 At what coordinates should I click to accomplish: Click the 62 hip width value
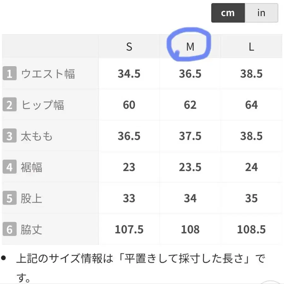[190, 105]
